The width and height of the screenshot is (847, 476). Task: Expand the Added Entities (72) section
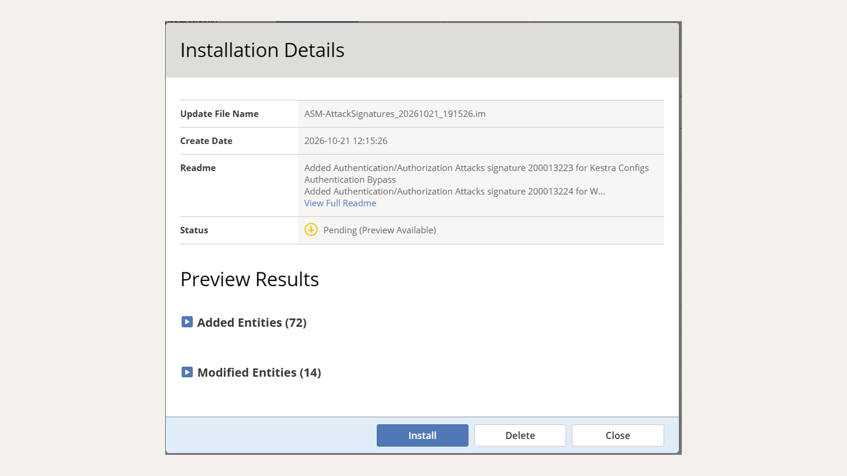tap(187, 322)
